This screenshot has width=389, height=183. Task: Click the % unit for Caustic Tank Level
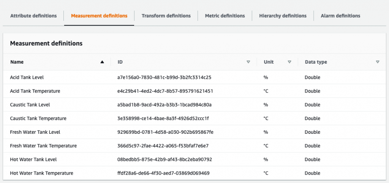[x=266, y=105]
